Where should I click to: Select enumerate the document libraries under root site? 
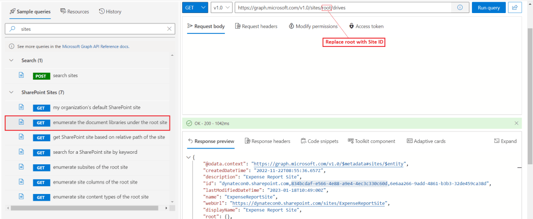click(x=110, y=123)
